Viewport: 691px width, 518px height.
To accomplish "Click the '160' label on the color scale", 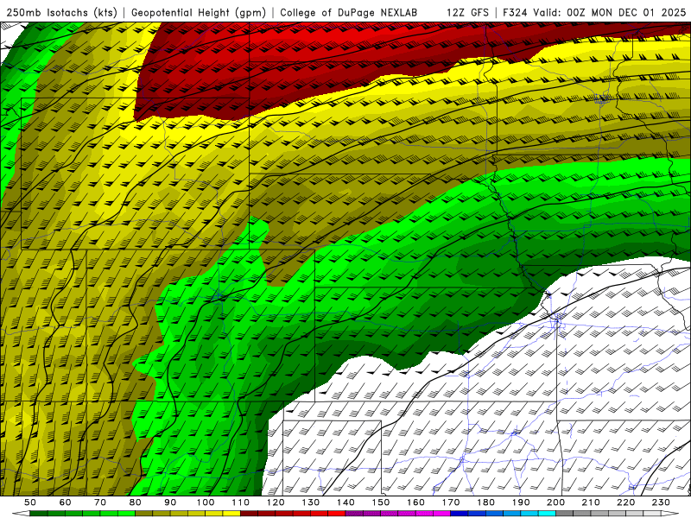I will pos(415,502).
